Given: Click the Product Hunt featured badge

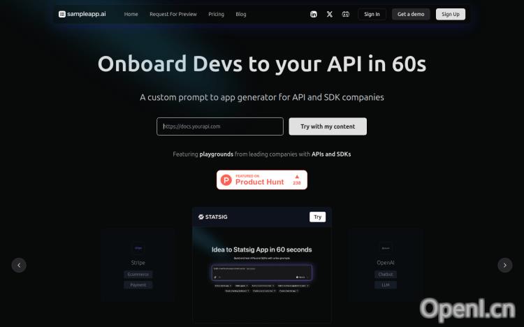Looking at the screenshot, I should (261, 180).
